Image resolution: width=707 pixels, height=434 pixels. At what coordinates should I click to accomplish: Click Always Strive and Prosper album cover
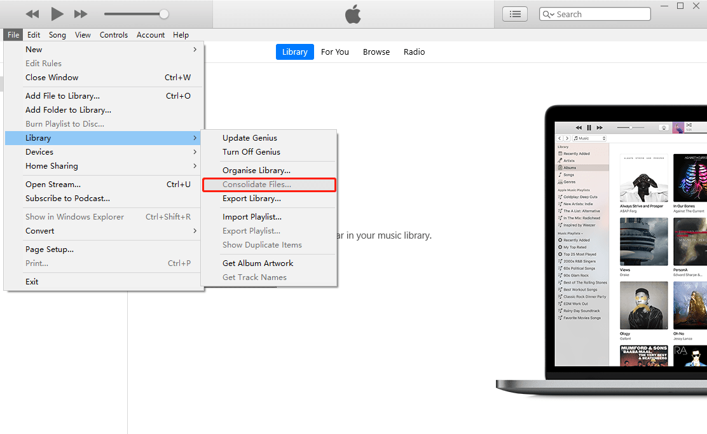pos(643,178)
